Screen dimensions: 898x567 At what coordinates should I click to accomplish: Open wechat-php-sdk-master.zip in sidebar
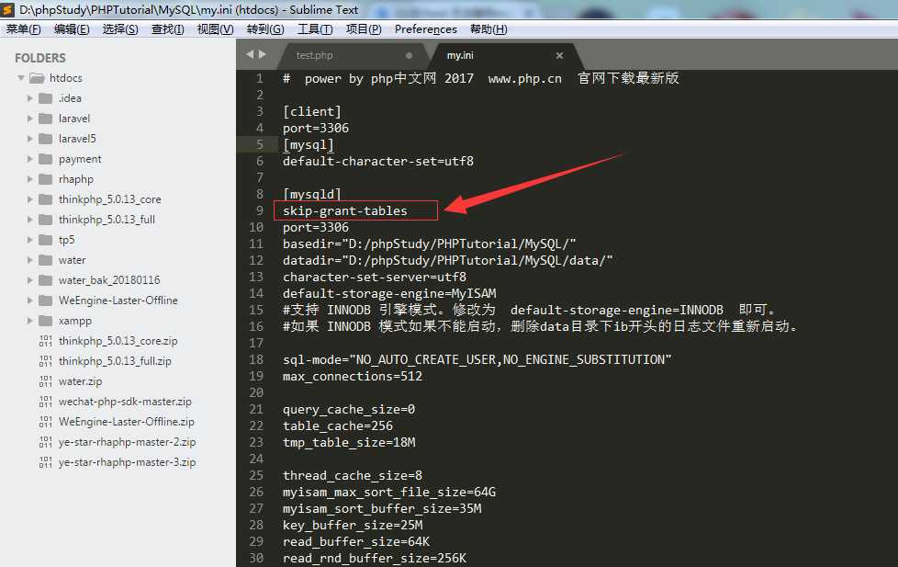coord(125,402)
